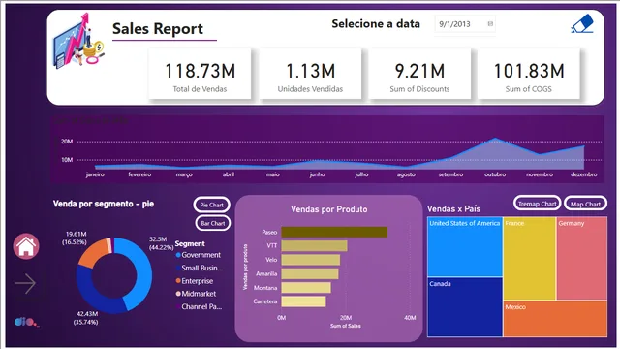620x349 pixels.
Task: Select the France treemap tile
Action: [530, 258]
